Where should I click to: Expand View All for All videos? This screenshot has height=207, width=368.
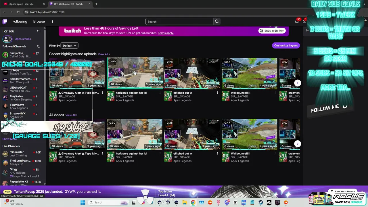[71, 115]
